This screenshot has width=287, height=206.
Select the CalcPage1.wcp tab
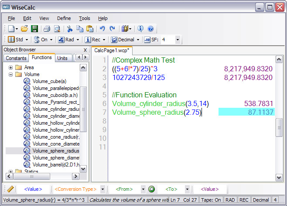[x=112, y=50]
